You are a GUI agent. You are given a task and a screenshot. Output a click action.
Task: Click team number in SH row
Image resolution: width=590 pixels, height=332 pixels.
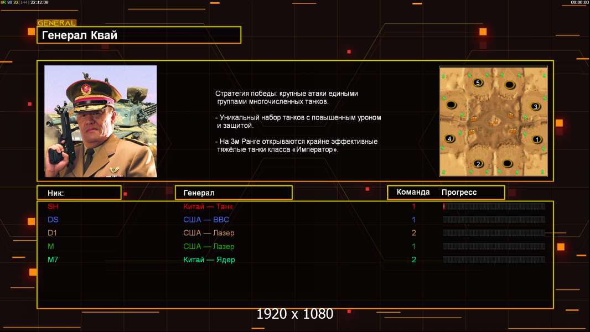click(413, 206)
